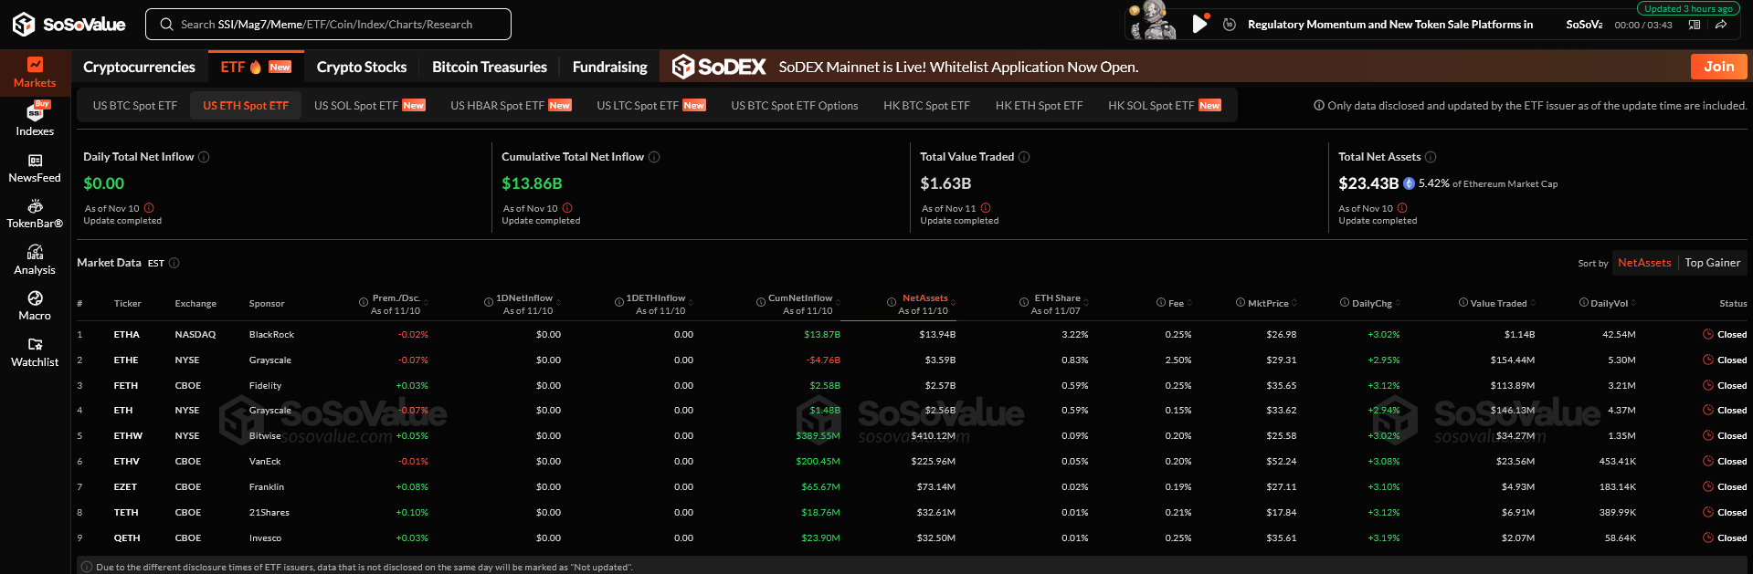Open the Indexes sidebar section
The width and height of the screenshot is (1753, 574).
click(35, 120)
